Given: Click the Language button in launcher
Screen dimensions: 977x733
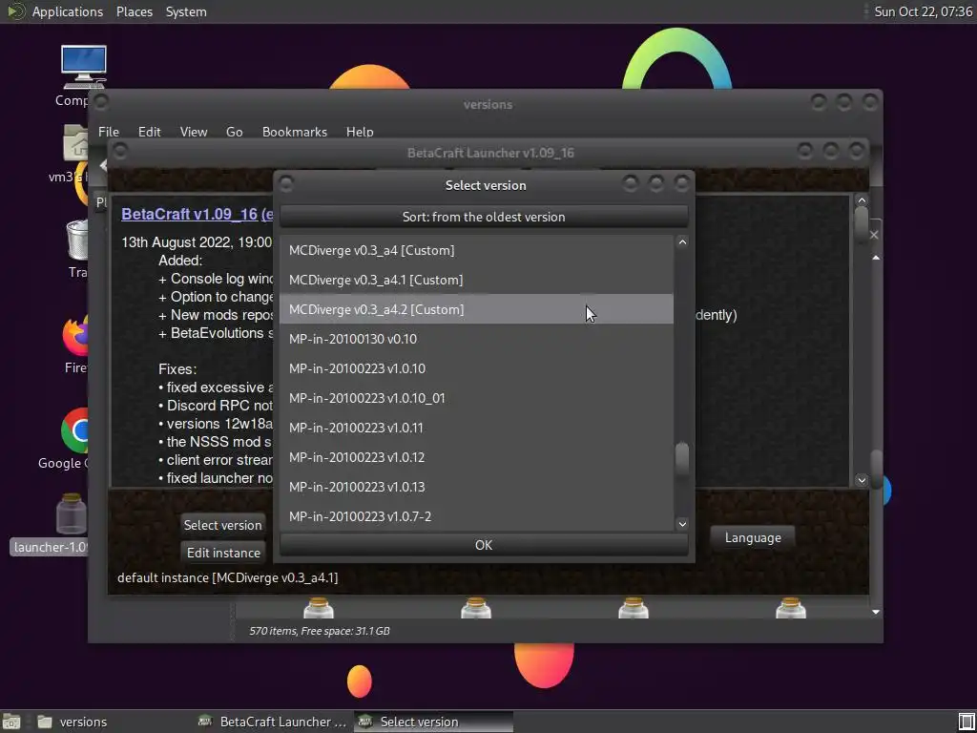Looking at the screenshot, I should (753, 538).
